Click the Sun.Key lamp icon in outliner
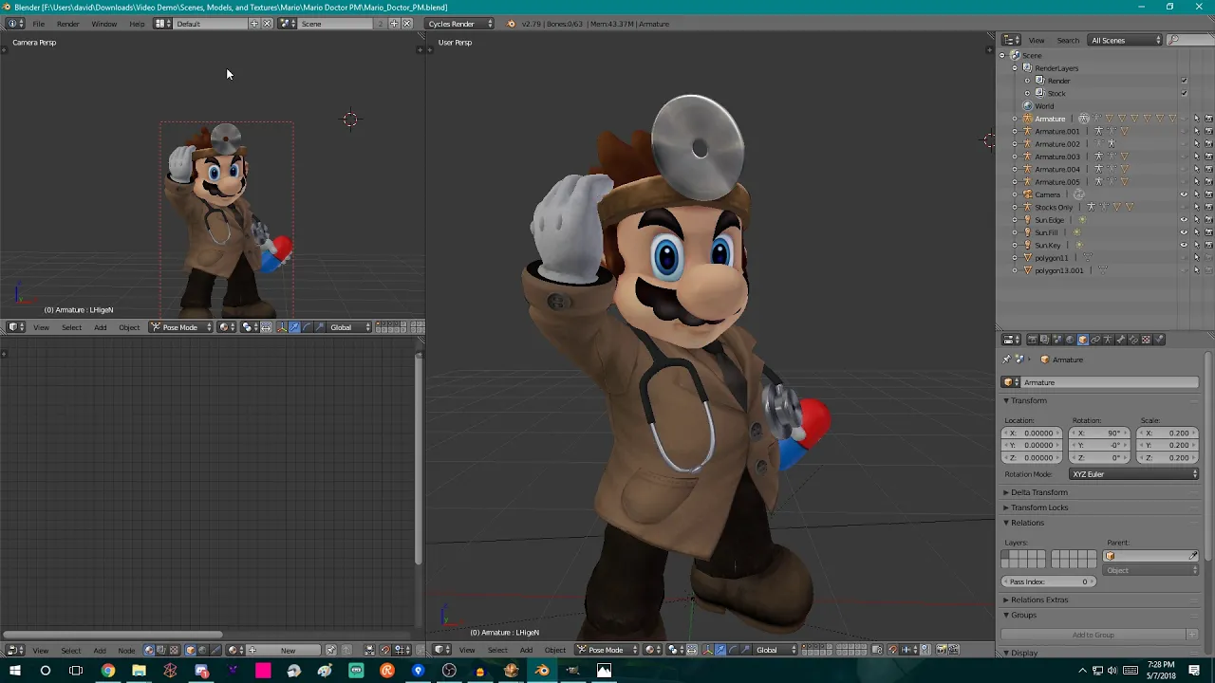The height and width of the screenshot is (683, 1215). (x=1027, y=245)
